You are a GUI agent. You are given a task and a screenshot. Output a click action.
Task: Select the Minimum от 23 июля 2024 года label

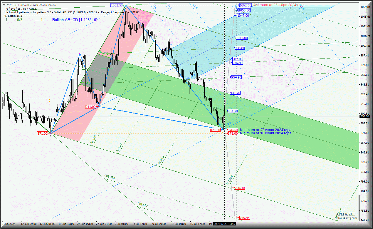click(266, 130)
